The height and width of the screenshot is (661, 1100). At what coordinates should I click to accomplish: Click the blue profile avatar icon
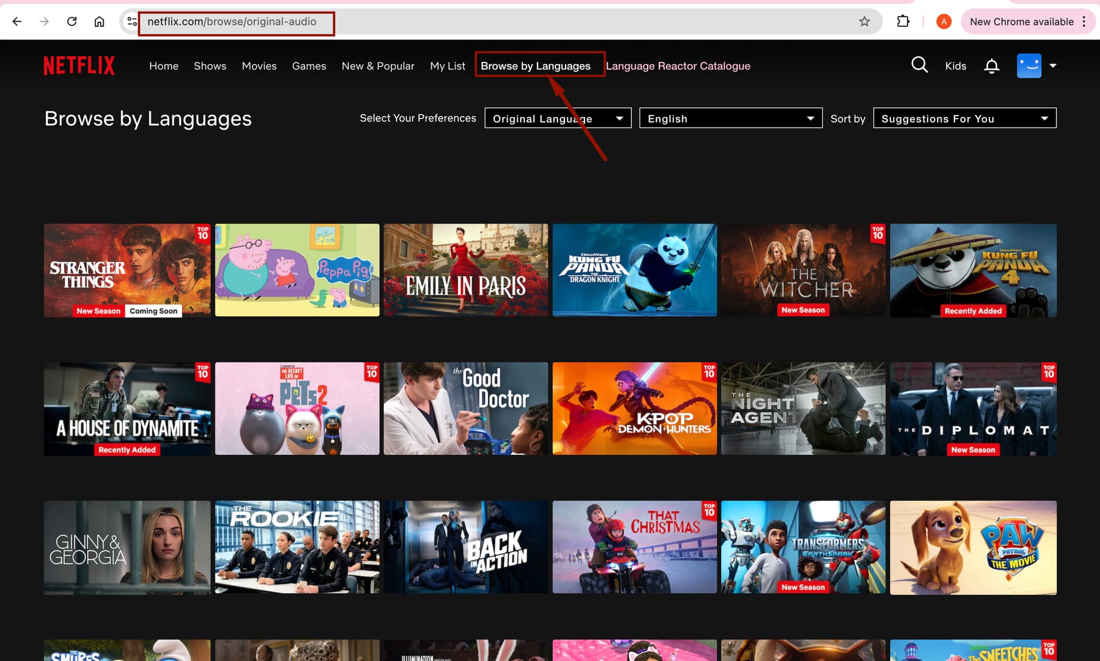tap(1028, 66)
